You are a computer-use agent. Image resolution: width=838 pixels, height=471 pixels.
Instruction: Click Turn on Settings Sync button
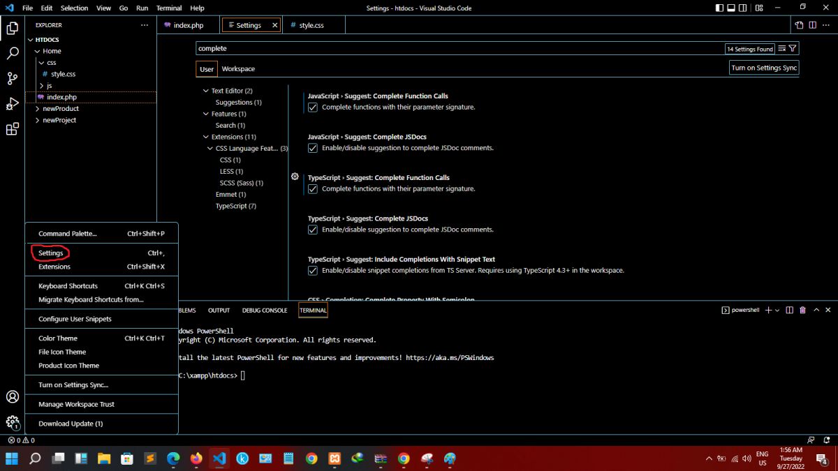(x=764, y=68)
